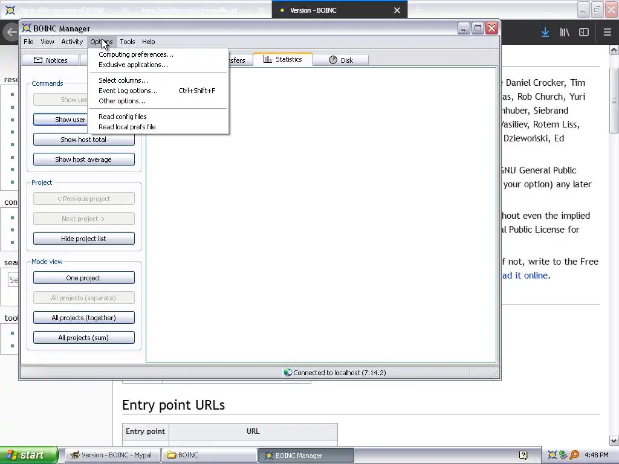This screenshot has width=619, height=464.
Task: Minimize the BOINC Manager window
Action: click(x=464, y=28)
